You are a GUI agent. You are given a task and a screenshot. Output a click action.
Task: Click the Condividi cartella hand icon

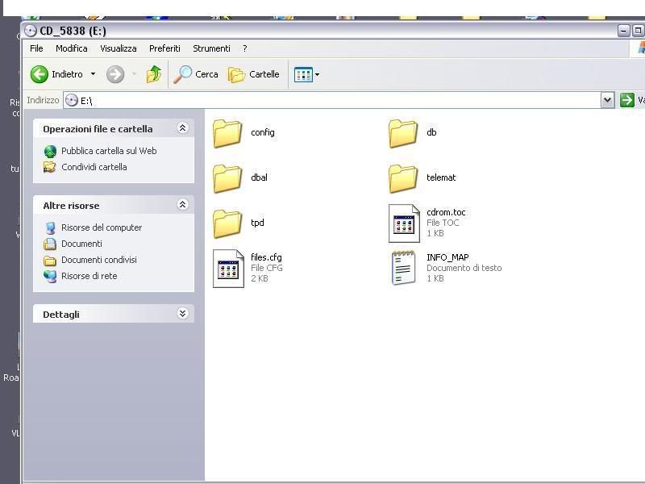[50, 167]
